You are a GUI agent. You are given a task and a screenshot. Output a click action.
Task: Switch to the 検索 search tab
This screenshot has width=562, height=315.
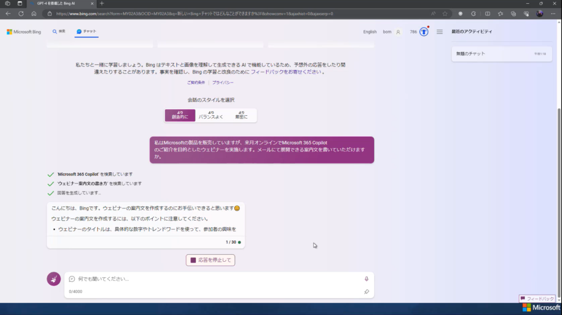(59, 31)
